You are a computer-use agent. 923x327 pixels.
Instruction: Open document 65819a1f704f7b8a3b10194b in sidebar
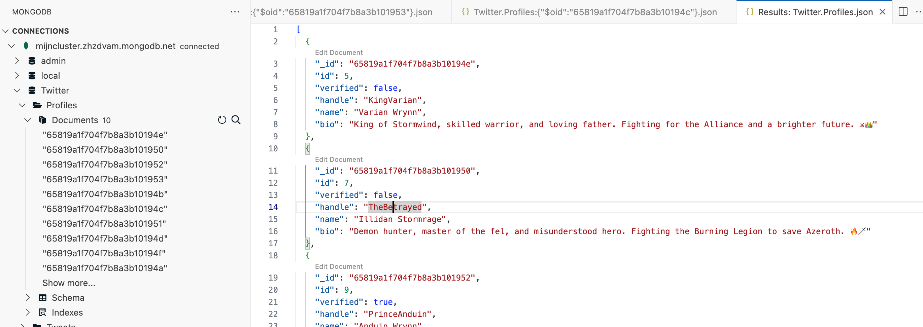[x=105, y=194]
